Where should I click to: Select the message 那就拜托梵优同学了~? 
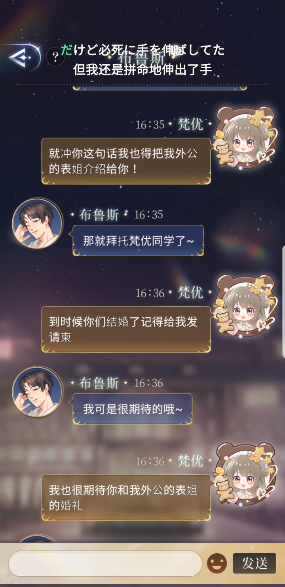(138, 241)
